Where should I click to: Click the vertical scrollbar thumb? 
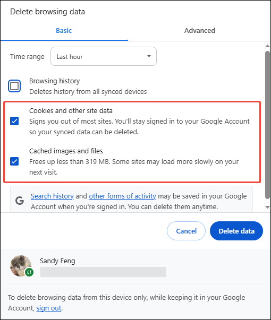pos(267,125)
